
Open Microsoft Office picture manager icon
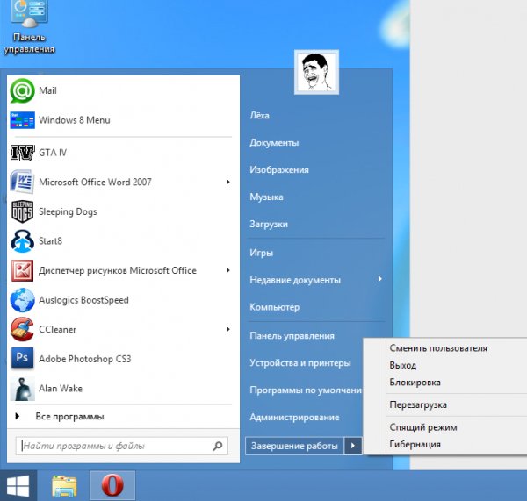tap(22, 270)
